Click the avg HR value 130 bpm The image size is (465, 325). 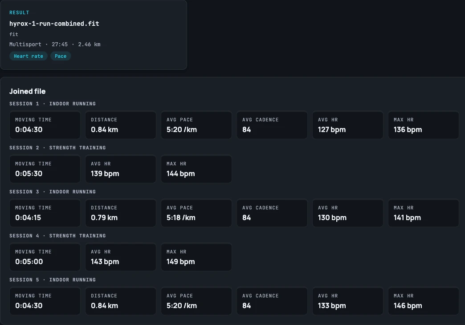point(332,217)
